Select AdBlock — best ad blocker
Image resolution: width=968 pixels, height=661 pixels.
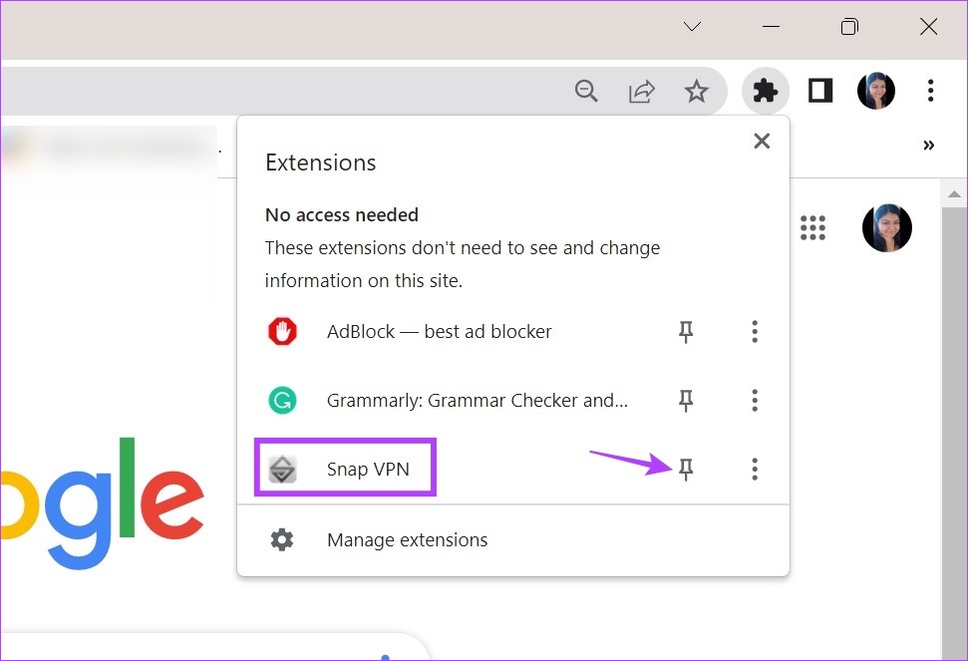pos(439,331)
